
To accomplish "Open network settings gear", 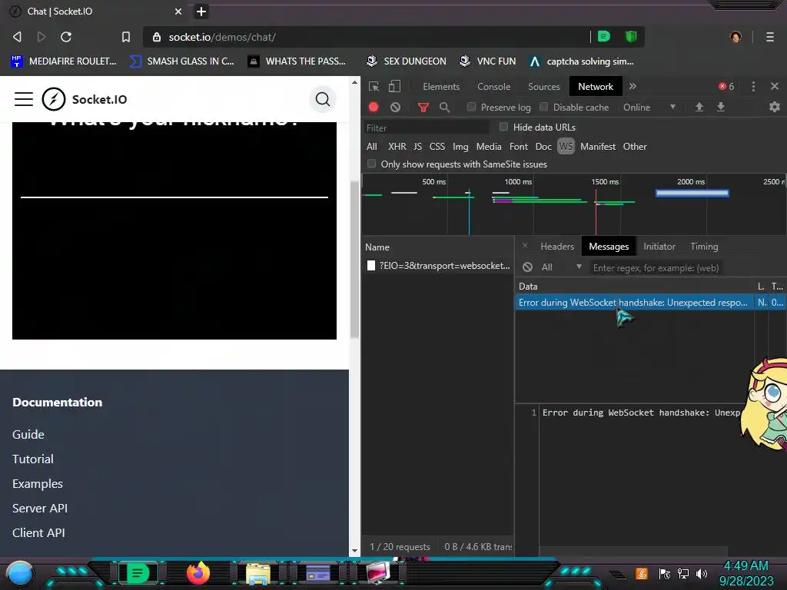I will (775, 107).
